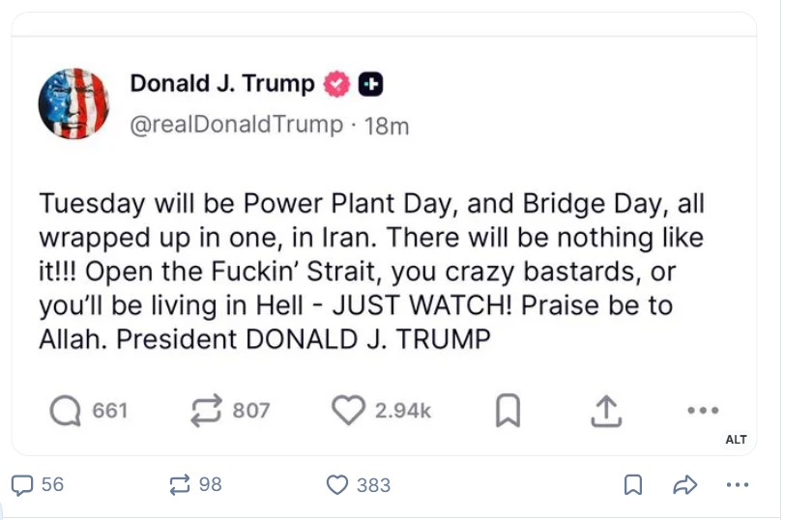The height and width of the screenshot is (520, 785).
Task: Click the 18m post timestamp
Action: (x=387, y=126)
